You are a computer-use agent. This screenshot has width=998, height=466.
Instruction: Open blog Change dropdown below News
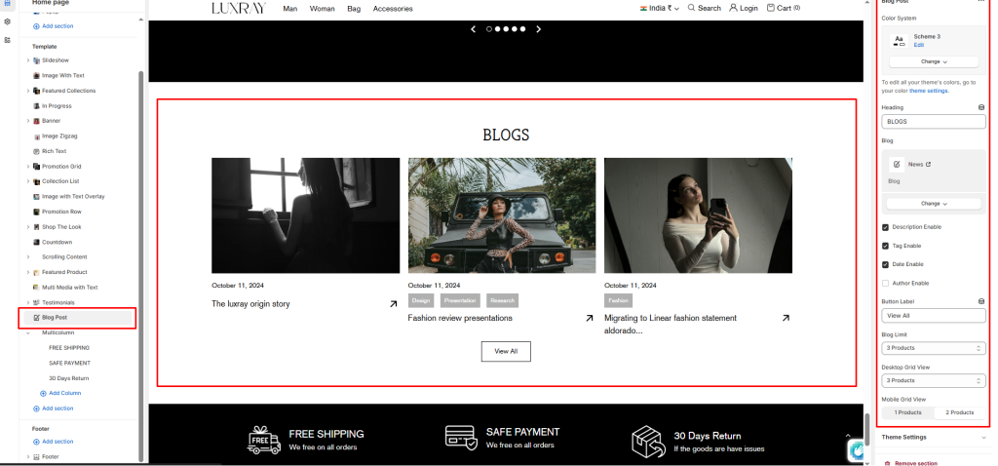tap(934, 204)
